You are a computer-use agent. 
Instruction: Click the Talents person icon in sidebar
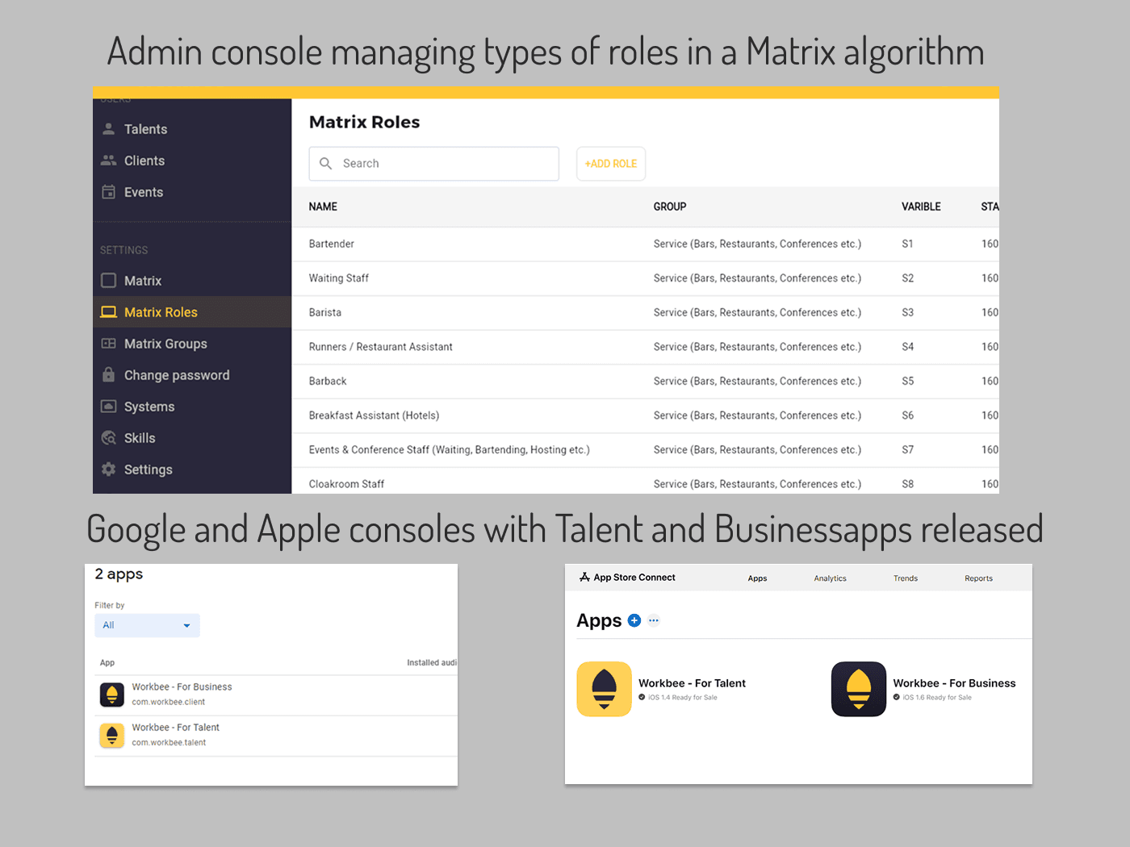pos(108,129)
